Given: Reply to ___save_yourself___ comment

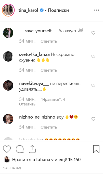Looking at the screenshot, I should click(x=49, y=41).
